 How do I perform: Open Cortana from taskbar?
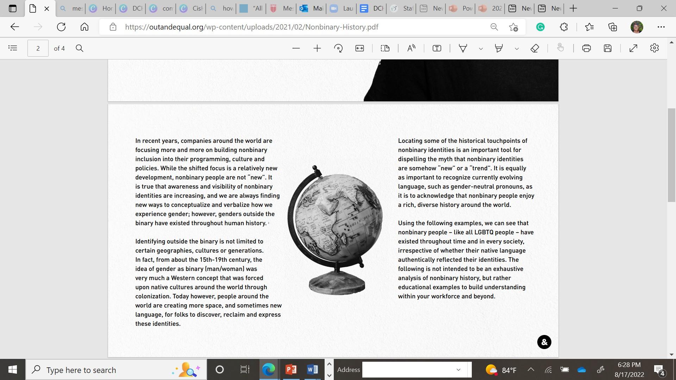(219, 369)
